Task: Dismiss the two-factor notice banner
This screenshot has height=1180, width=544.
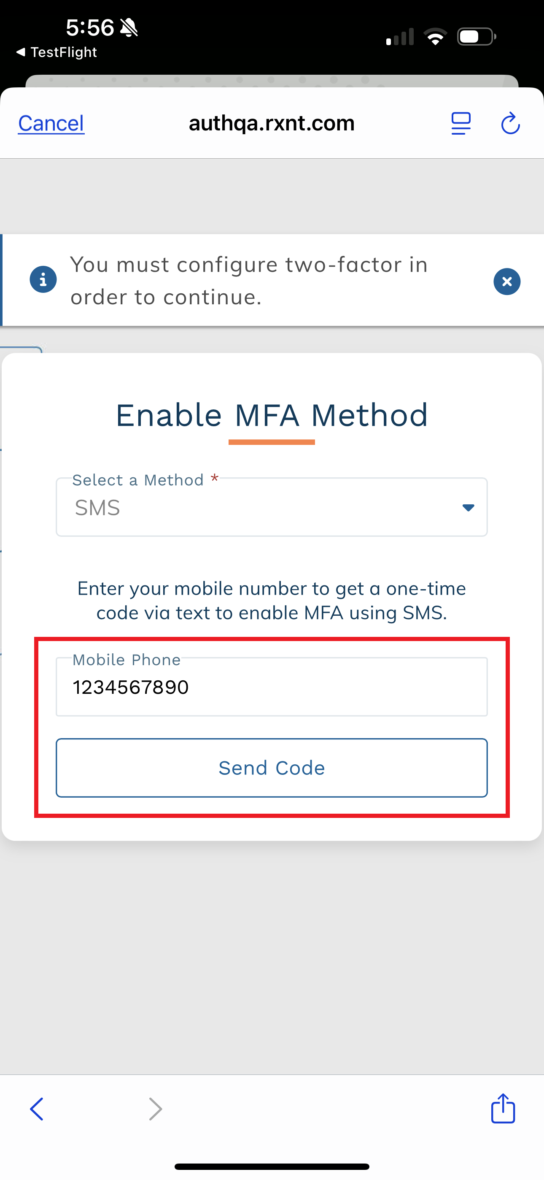Action: point(506,281)
